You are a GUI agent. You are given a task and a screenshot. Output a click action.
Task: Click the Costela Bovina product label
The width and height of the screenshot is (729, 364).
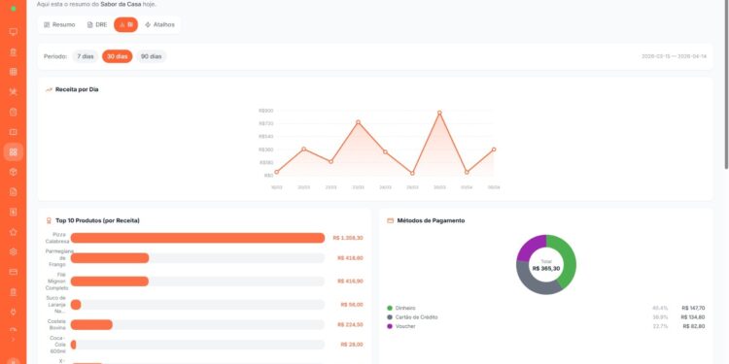[x=56, y=324]
